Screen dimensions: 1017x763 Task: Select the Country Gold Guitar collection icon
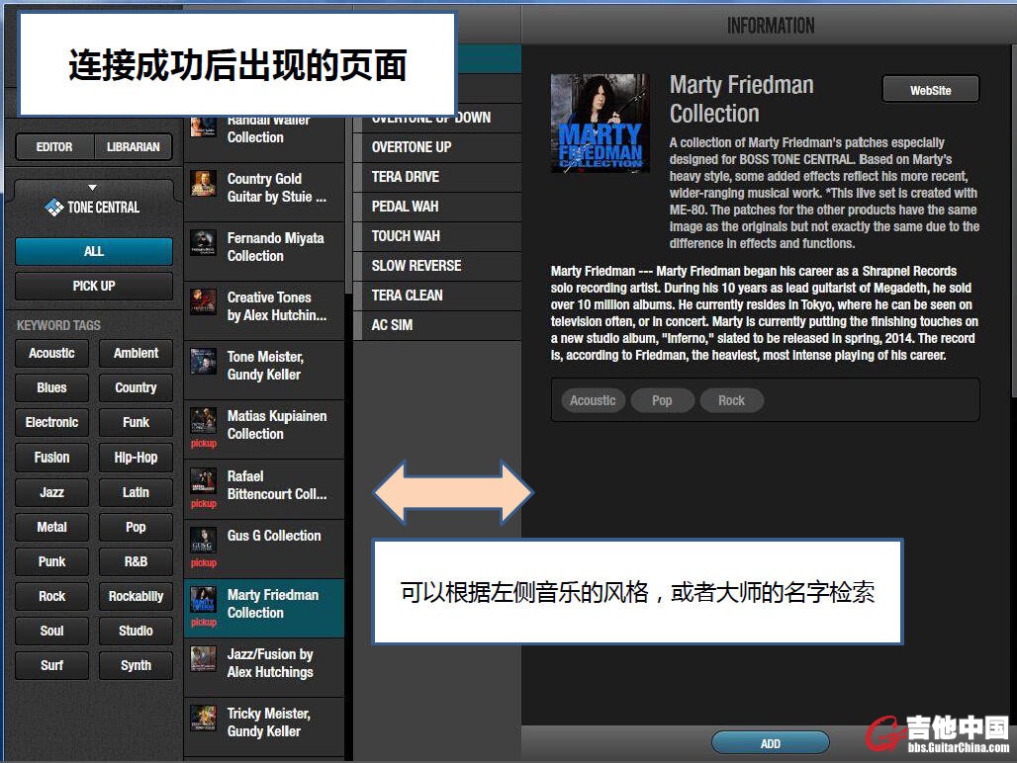tap(203, 184)
